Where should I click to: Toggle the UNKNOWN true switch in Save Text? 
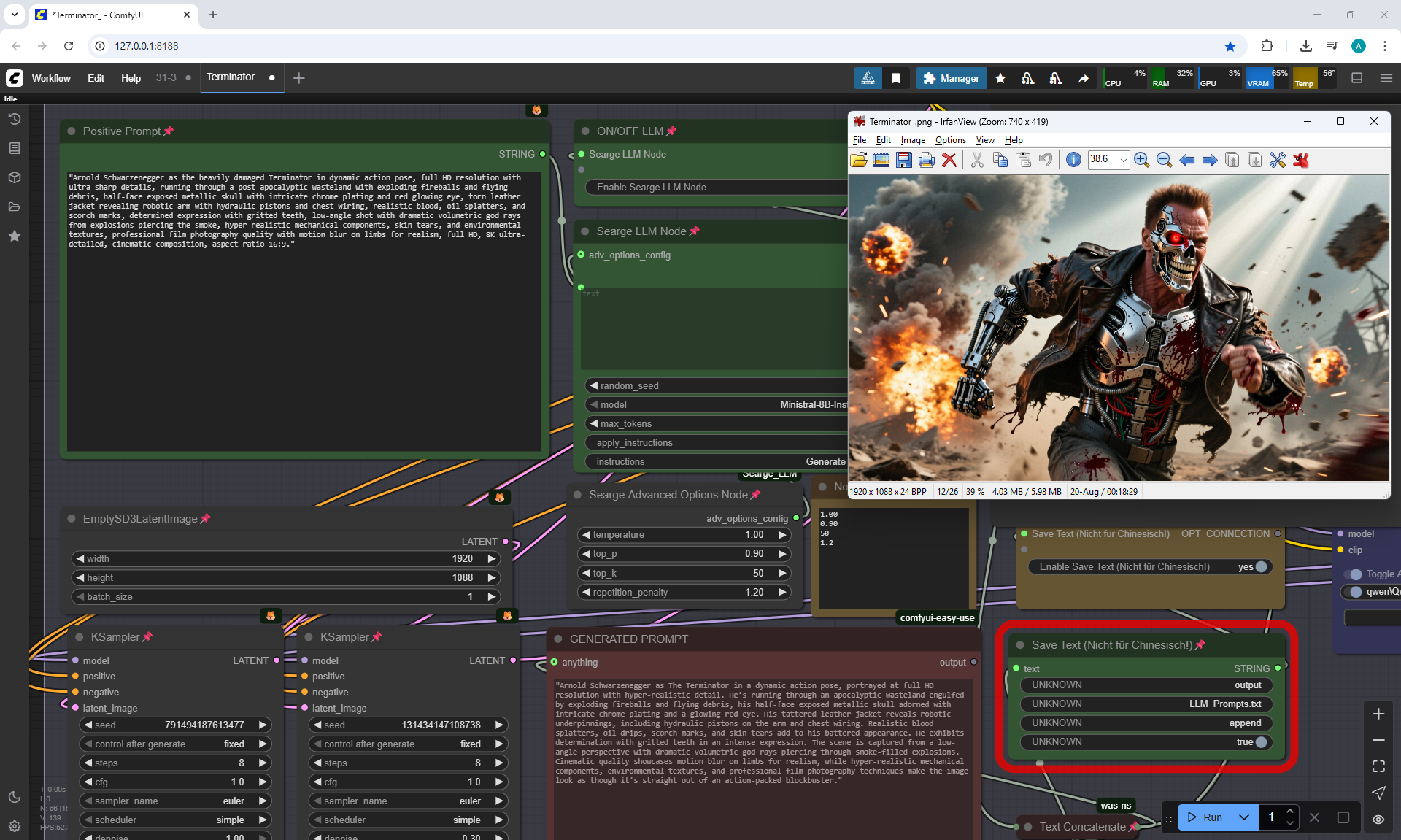(x=1261, y=741)
